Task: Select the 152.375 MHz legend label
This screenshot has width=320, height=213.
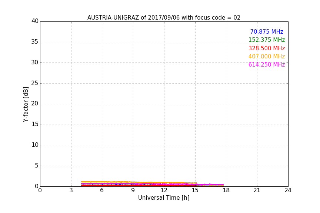Action: click(267, 40)
